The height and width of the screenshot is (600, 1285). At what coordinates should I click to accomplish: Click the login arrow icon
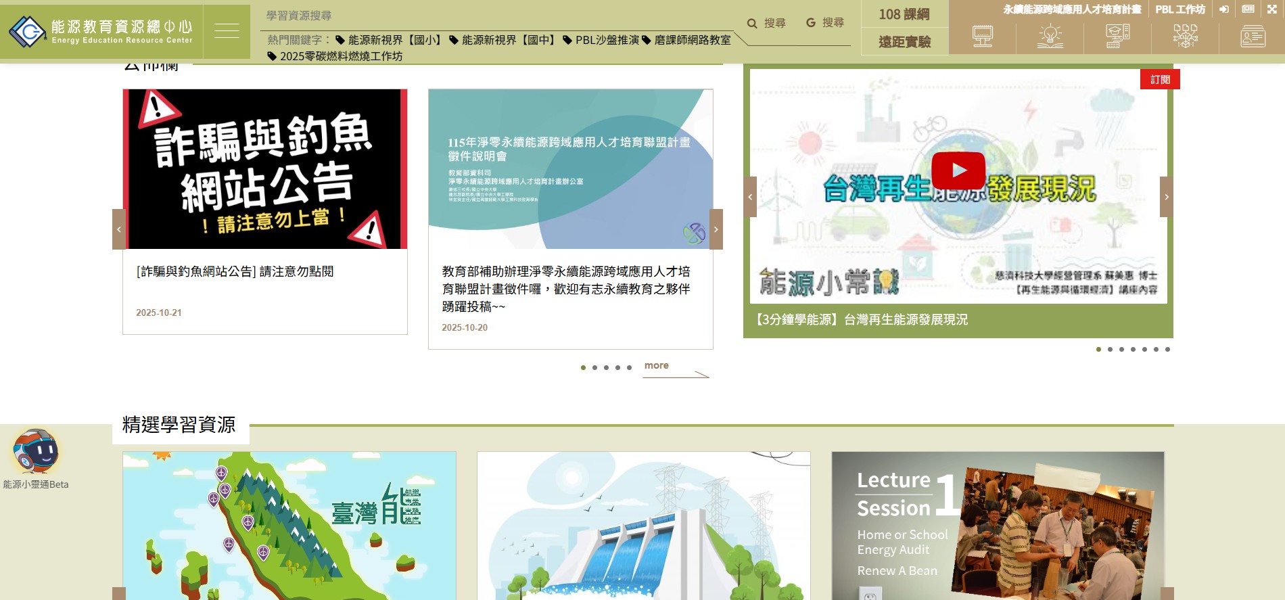coord(1224,9)
